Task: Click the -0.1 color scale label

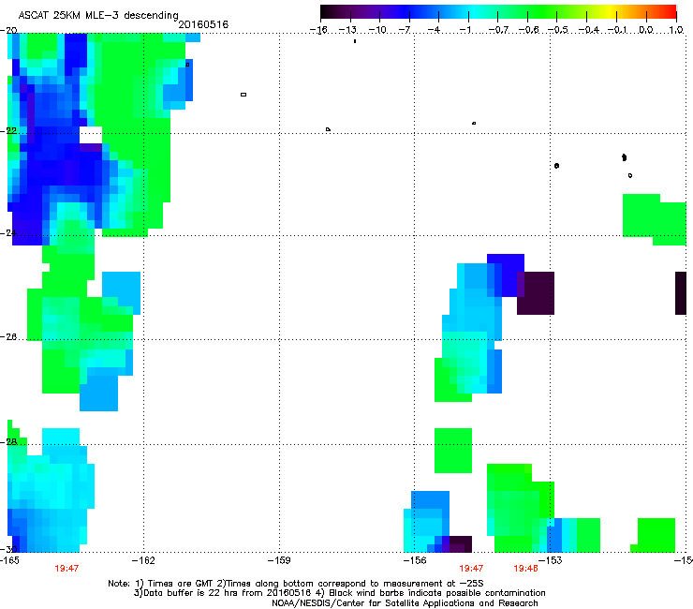Action: point(617,30)
